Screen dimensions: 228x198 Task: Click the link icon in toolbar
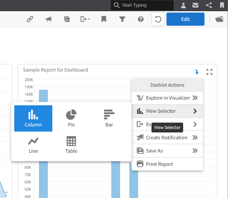click(x=30, y=19)
